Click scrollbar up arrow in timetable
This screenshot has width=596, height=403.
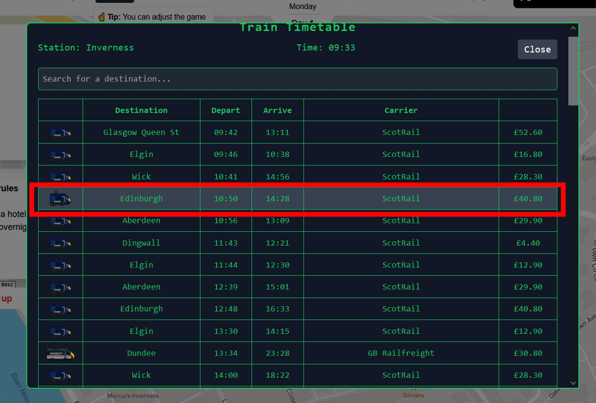coord(573,29)
